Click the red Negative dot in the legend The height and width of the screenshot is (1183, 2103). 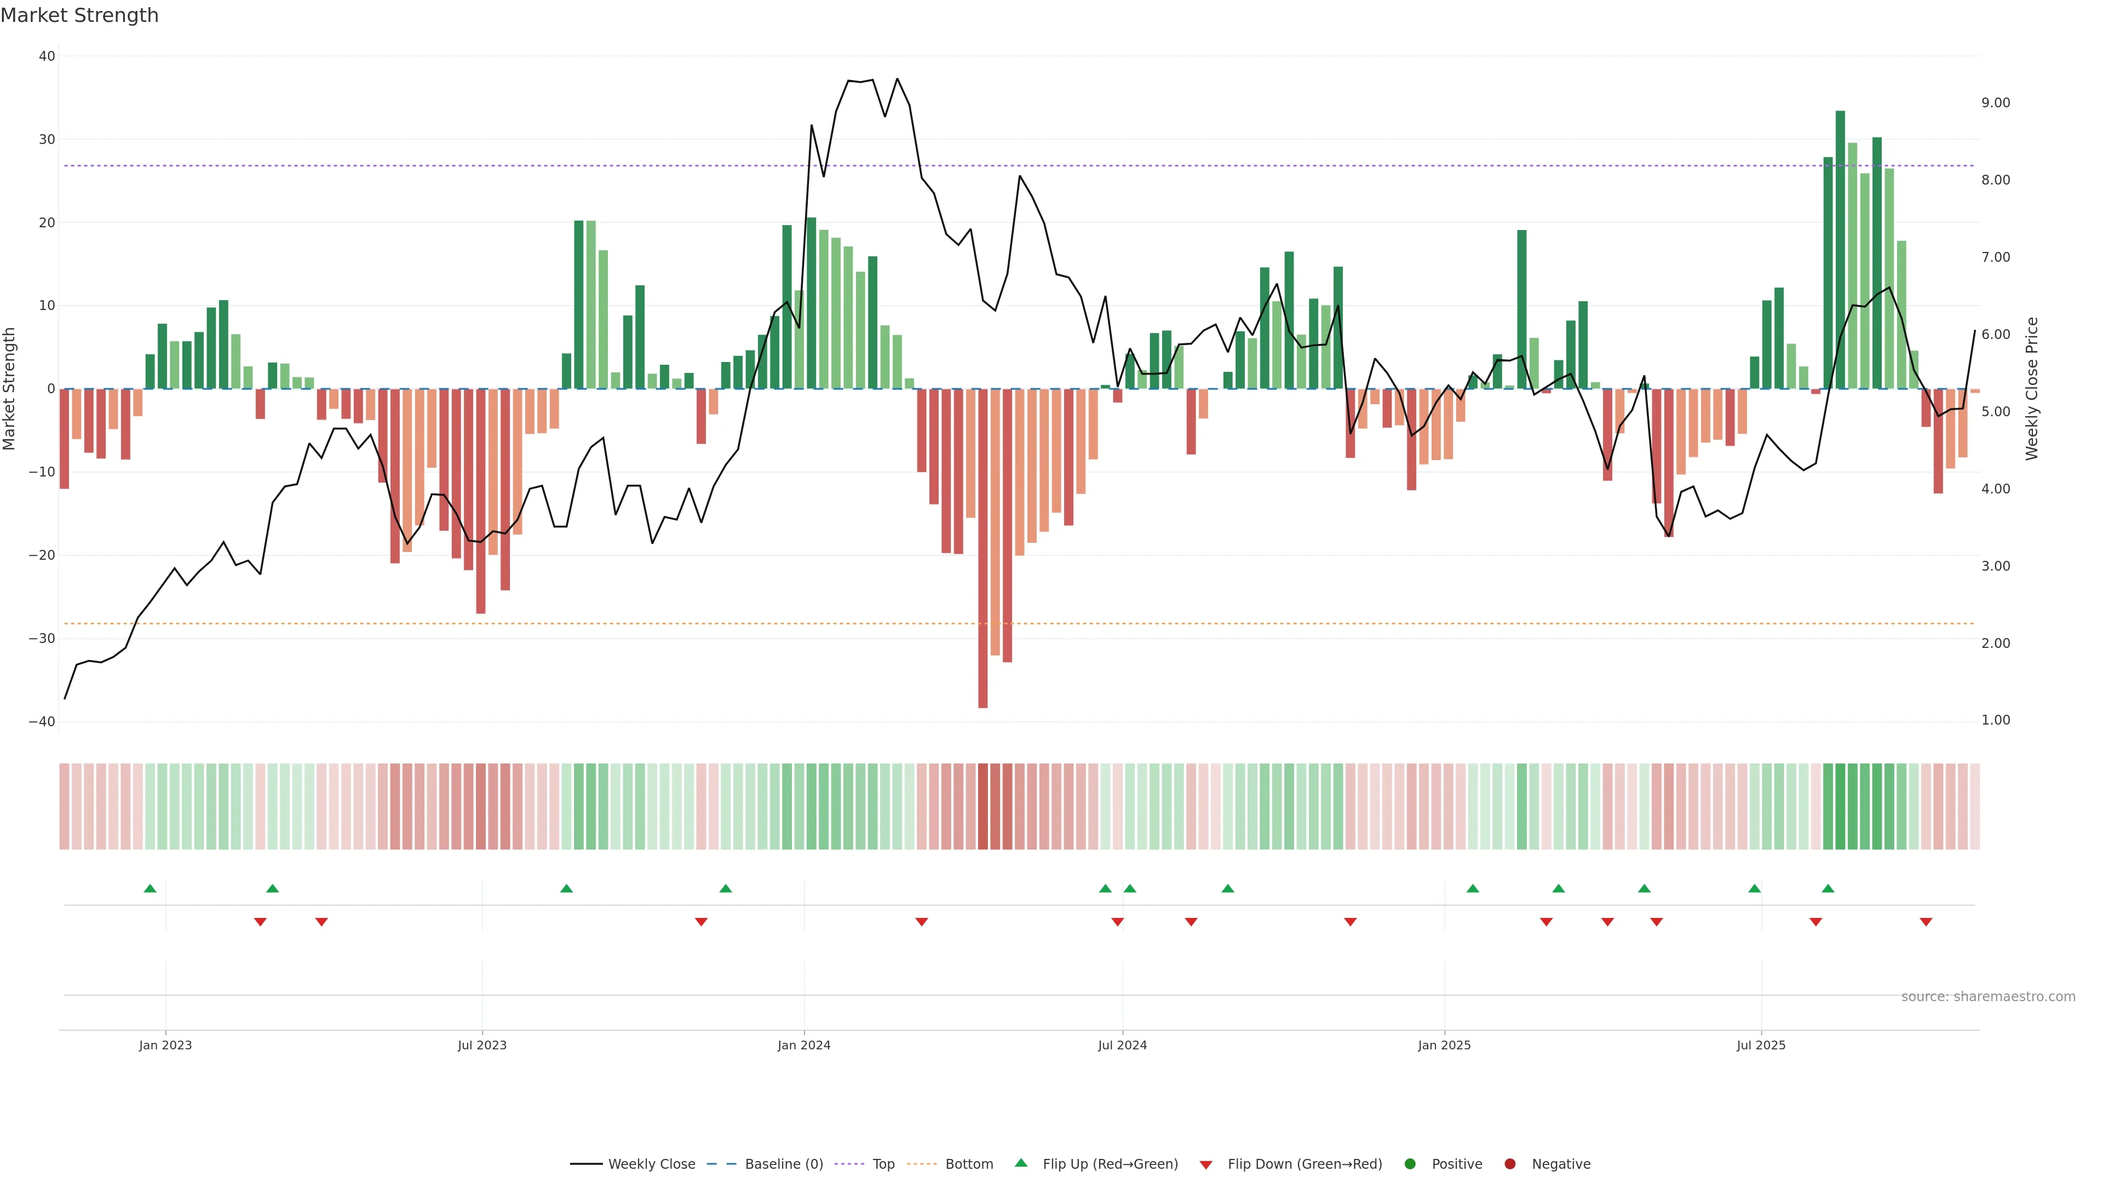pyautogui.click(x=1509, y=1164)
